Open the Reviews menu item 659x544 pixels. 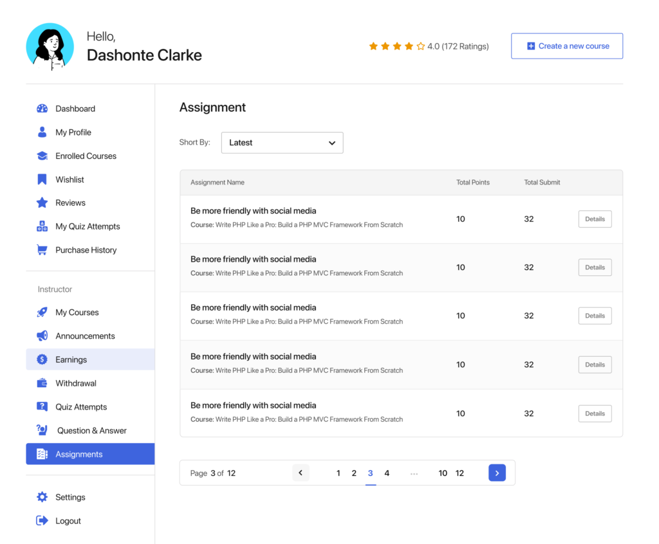tap(90, 203)
